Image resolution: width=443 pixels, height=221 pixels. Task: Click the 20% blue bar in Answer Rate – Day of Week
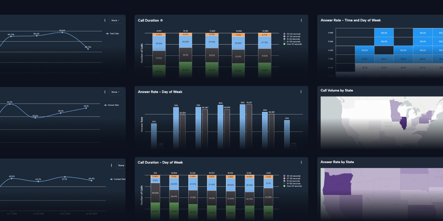154,136
